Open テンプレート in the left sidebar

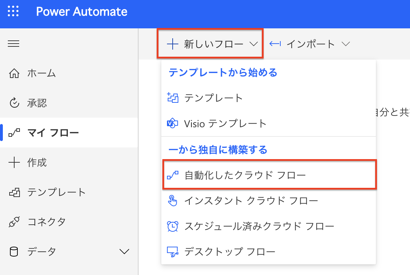click(56, 192)
